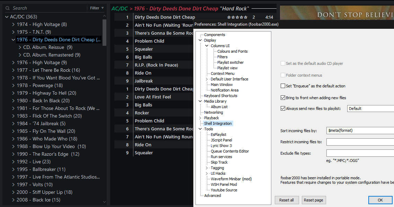Click the Don't Stop Believin' album art
The width and height of the screenshot is (394, 207).
337,12
